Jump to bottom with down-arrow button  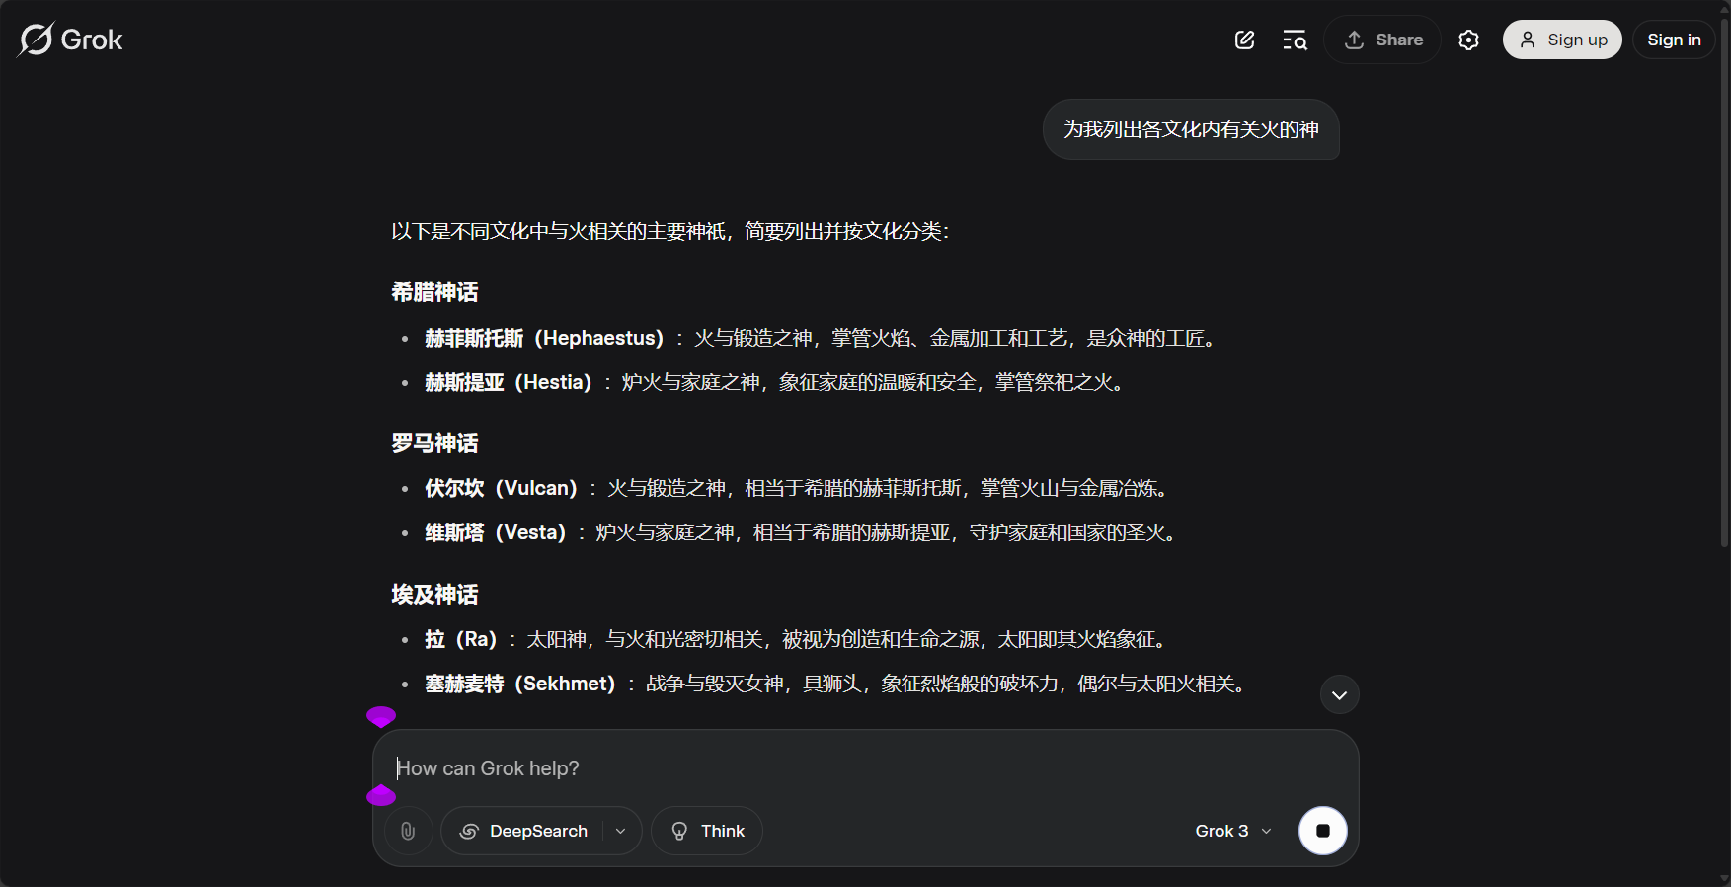(1340, 695)
